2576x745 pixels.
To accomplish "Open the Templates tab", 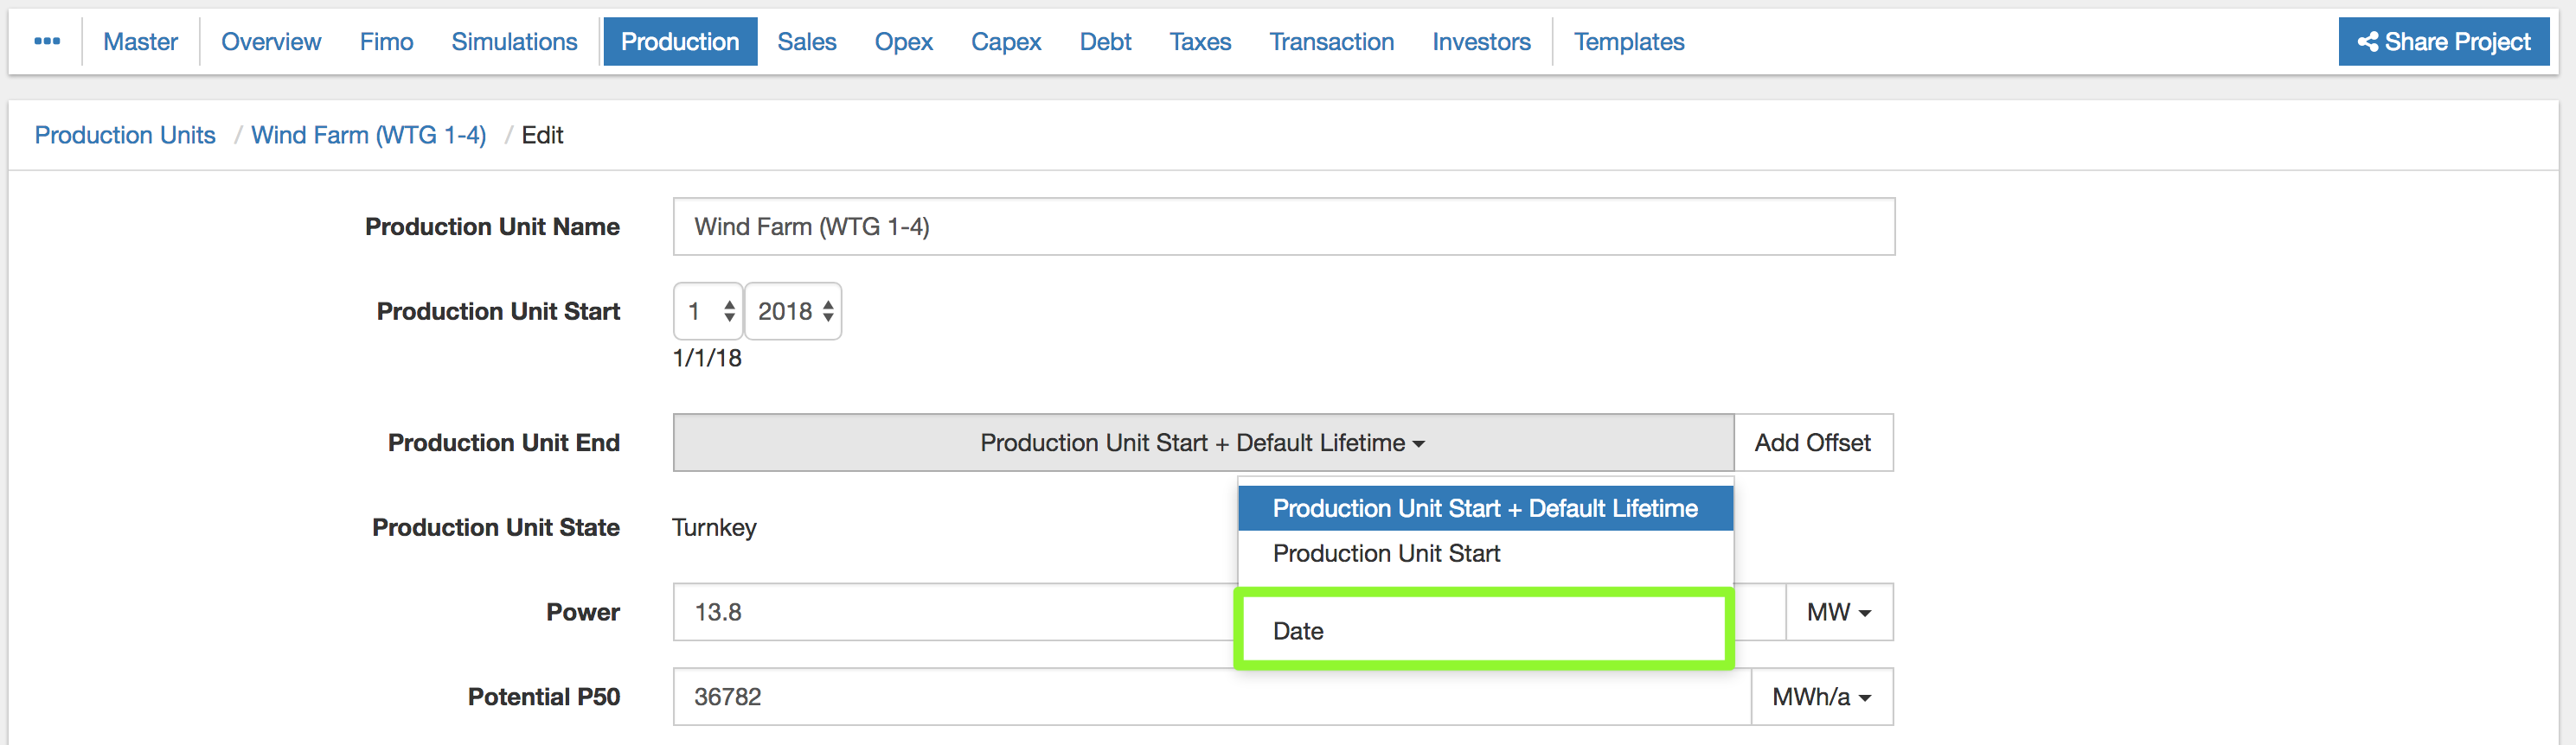I will [1628, 42].
